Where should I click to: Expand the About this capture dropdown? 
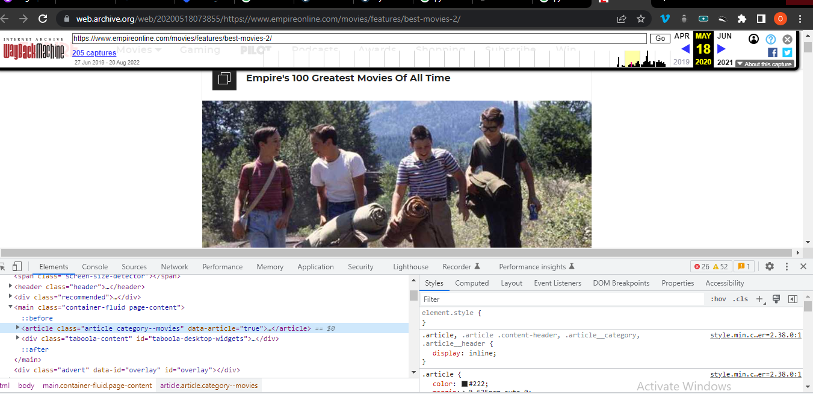(x=765, y=64)
